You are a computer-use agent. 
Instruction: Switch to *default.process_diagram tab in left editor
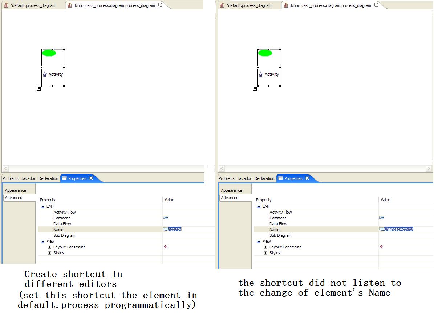coord(33,5)
